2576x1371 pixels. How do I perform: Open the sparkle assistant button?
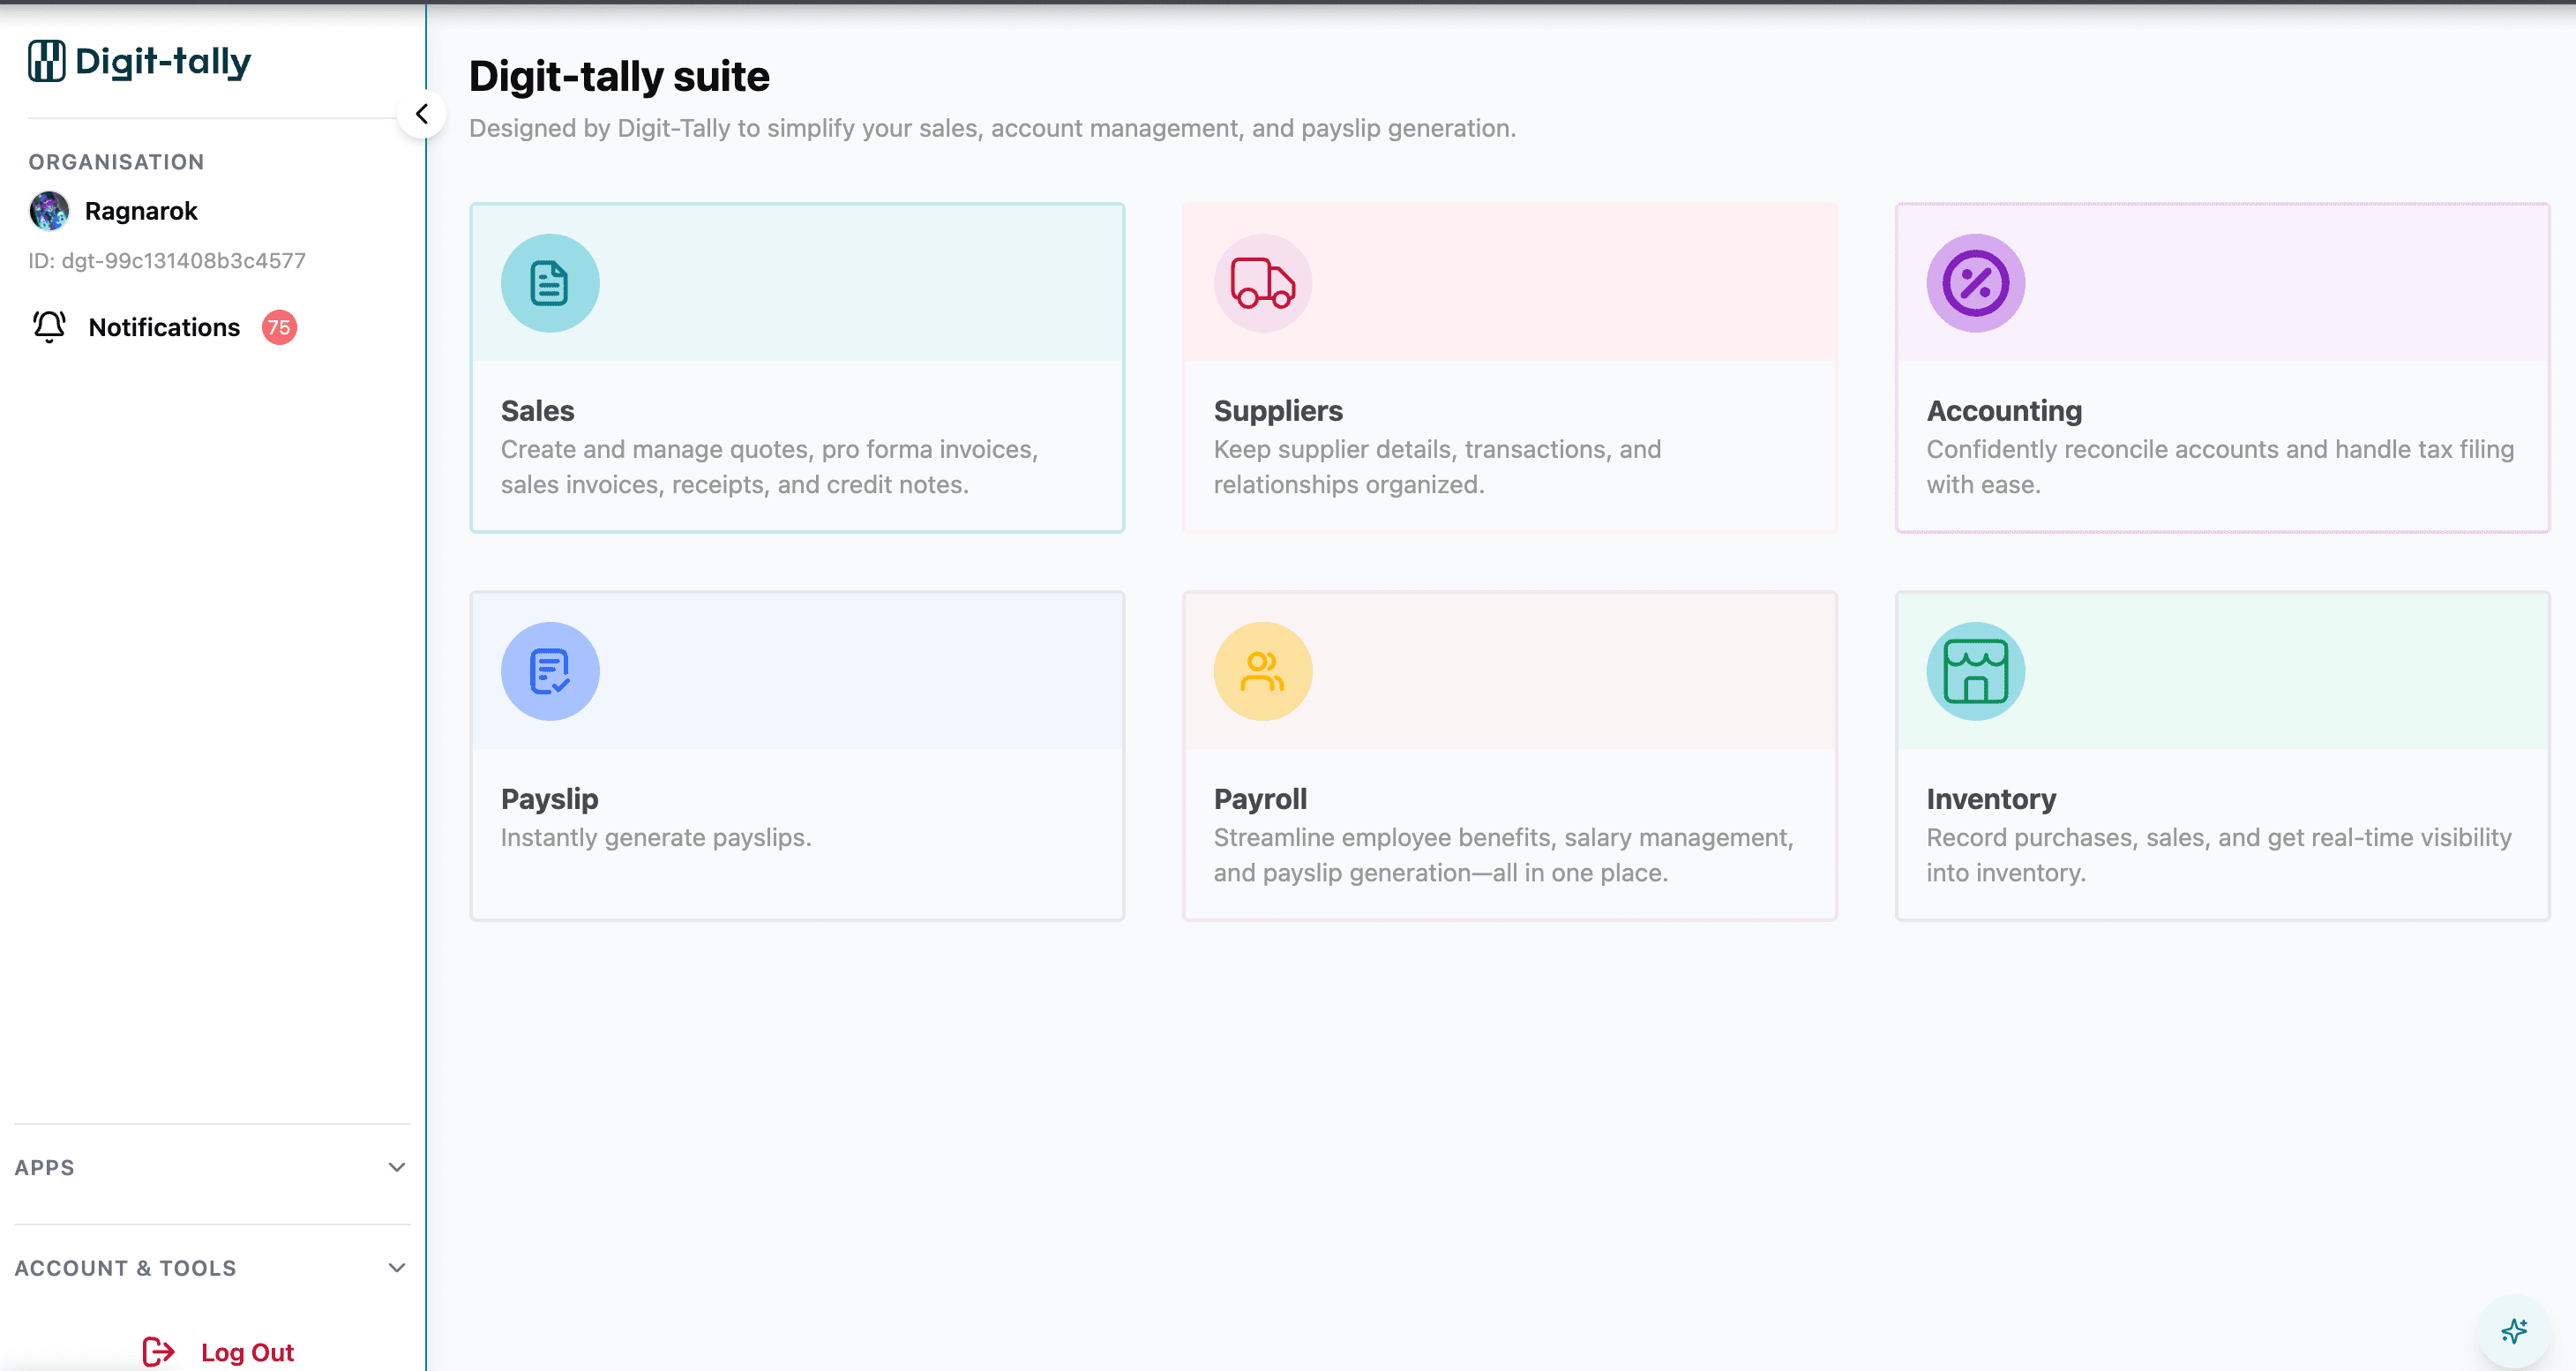pyautogui.click(x=2513, y=1331)
